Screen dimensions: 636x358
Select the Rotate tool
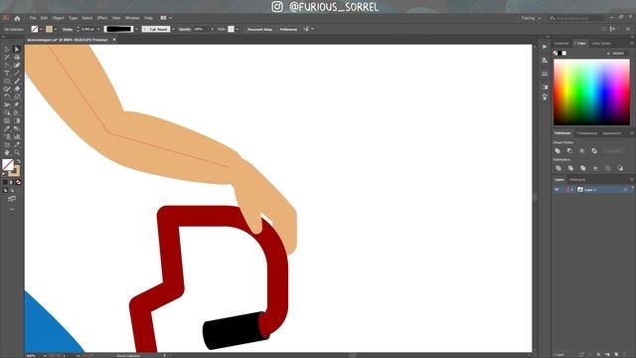pos(7,96)
